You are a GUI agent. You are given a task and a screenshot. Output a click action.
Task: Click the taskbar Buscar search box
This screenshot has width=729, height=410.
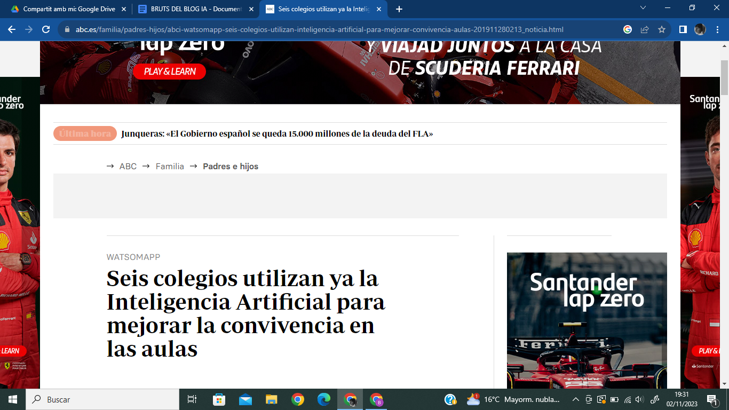102,399
